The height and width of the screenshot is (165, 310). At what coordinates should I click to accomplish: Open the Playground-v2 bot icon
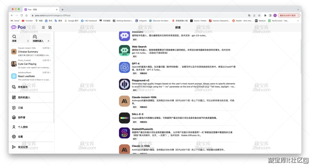click(124, 84)
